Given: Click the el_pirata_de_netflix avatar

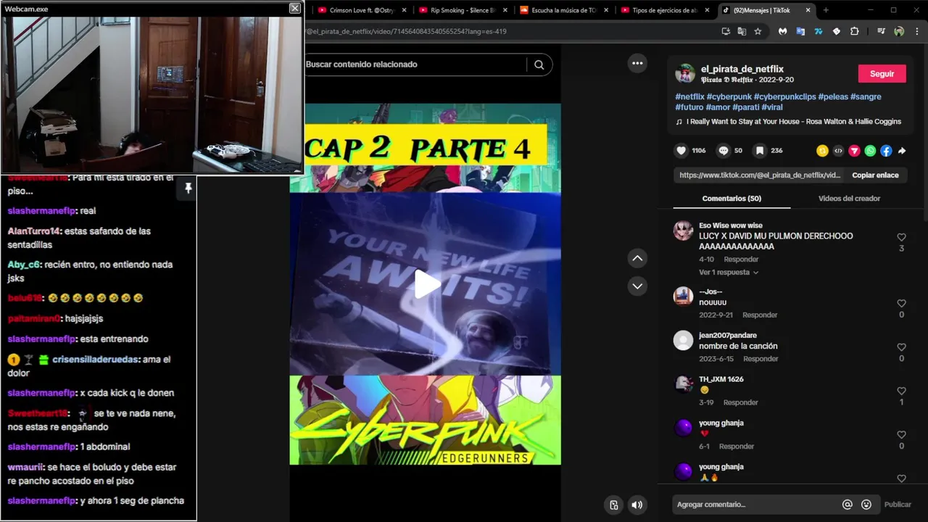Looking at the screenshot, I should click(x=684, y=74).
